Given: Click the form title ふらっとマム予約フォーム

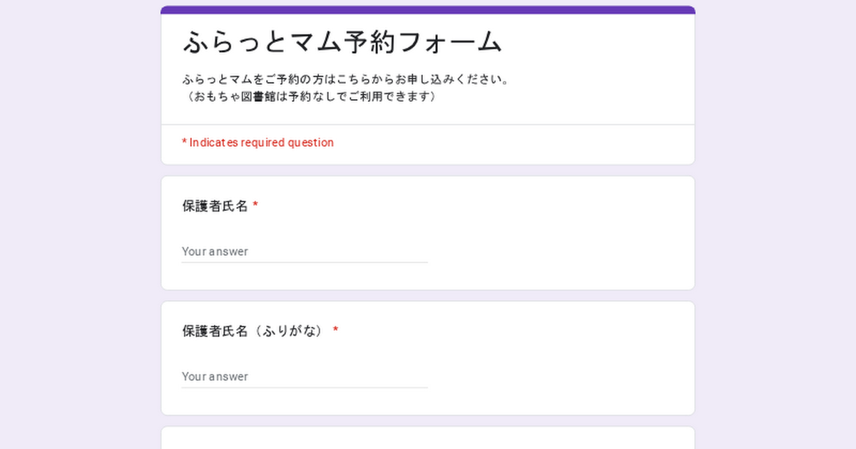Looking at the screenshot, I should (x=342, y=42).
